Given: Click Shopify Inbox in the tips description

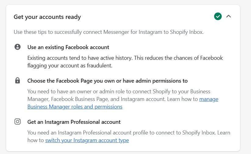Looking at the screenshot, I should point(186,32).
